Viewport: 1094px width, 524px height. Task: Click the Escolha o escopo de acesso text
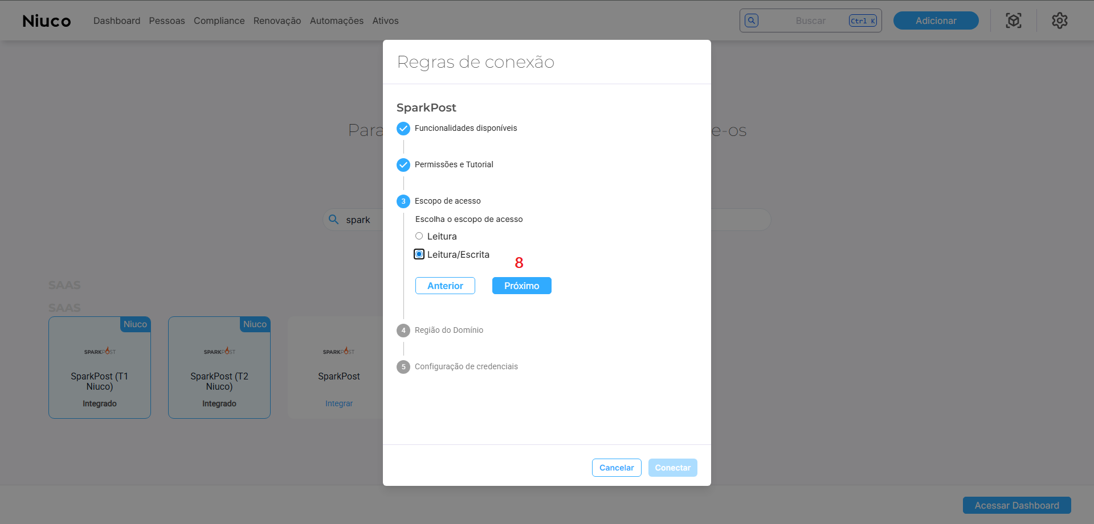[469, 219]
